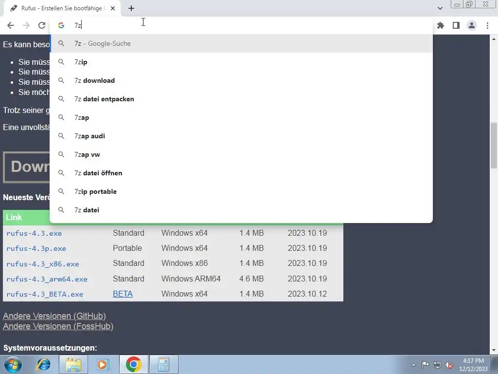Screen dimensions: 498x374
Task: Open a new tab with the plus button
Action: coord(131,8)
